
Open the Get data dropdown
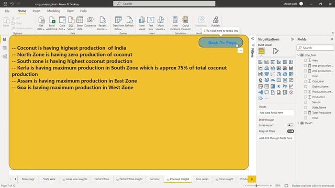tap(41, 23)
